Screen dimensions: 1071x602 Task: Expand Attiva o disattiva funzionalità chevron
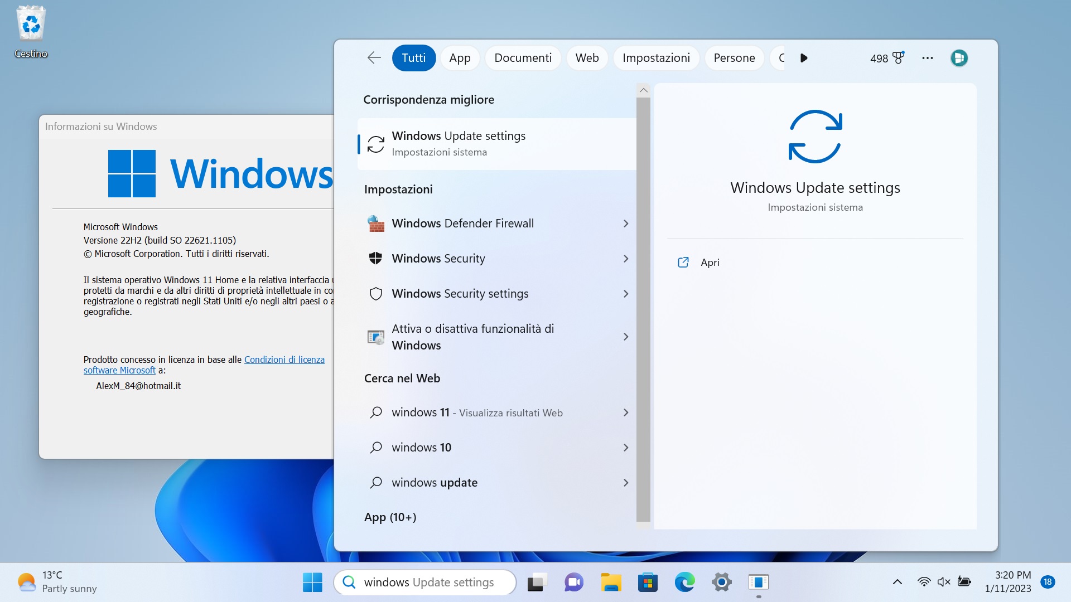point(625,337)
